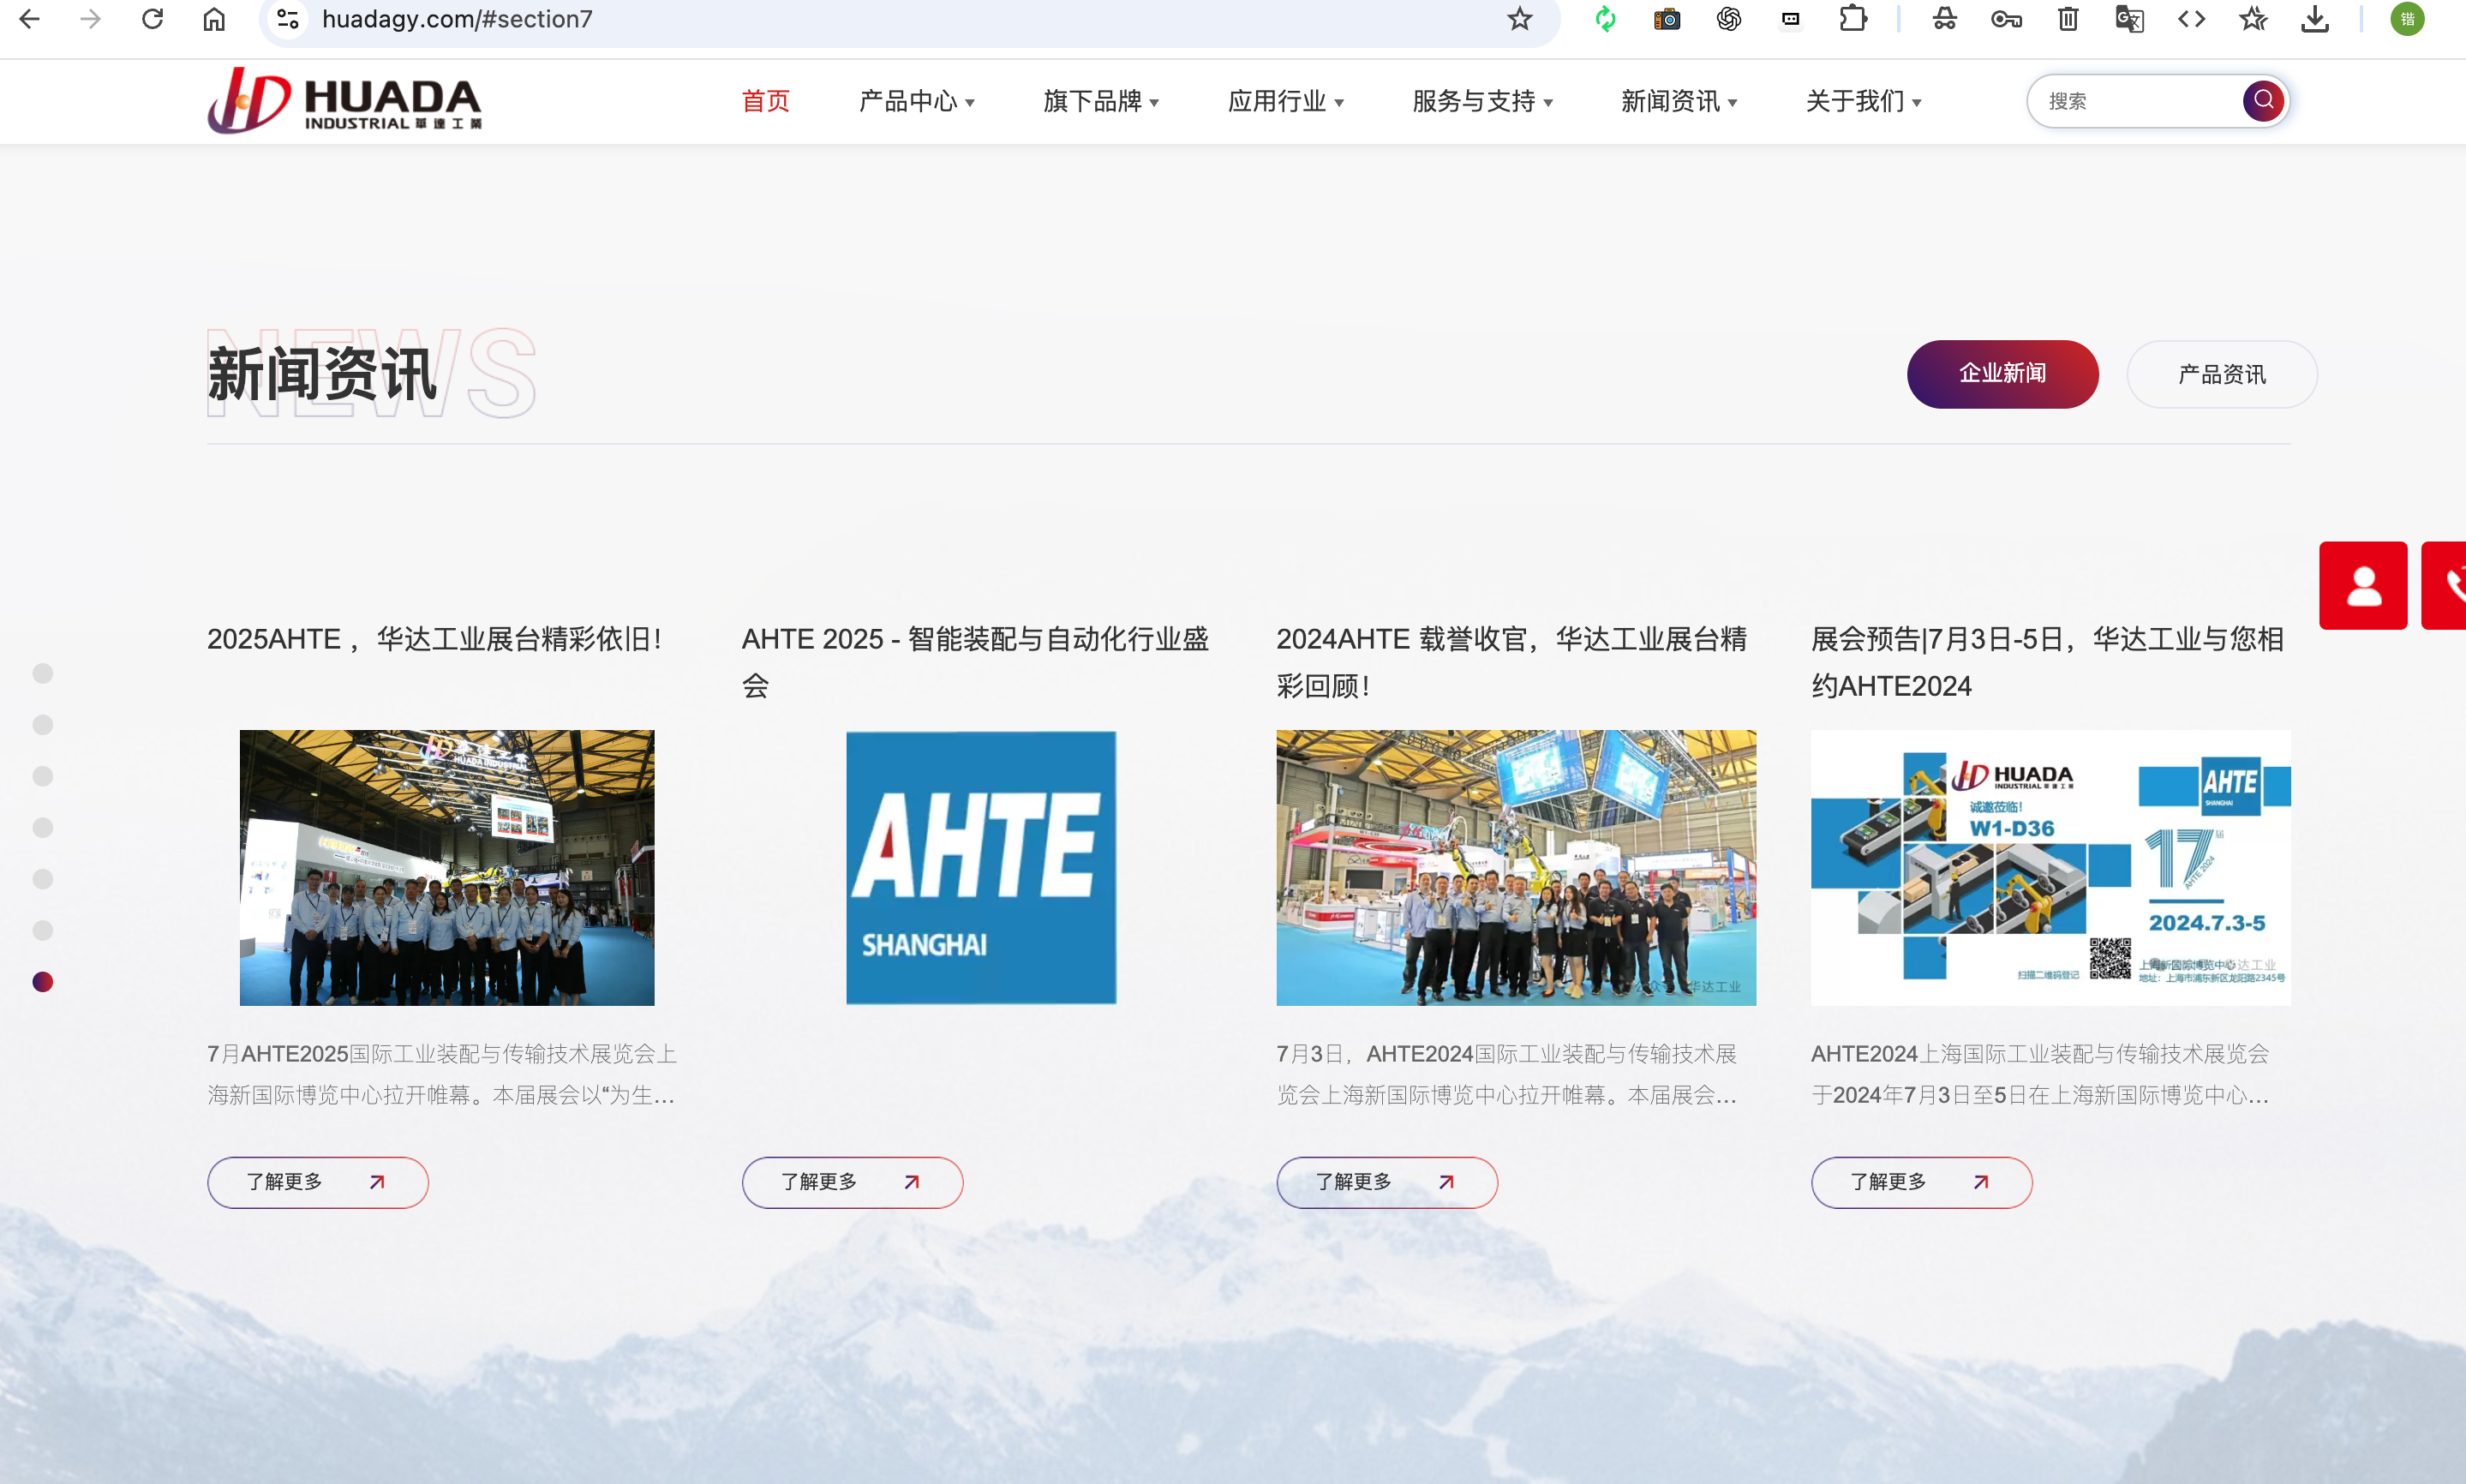Expand the 服务与支持 dropdown menu
The image size is (2466, 1484).
point(1482,101)
